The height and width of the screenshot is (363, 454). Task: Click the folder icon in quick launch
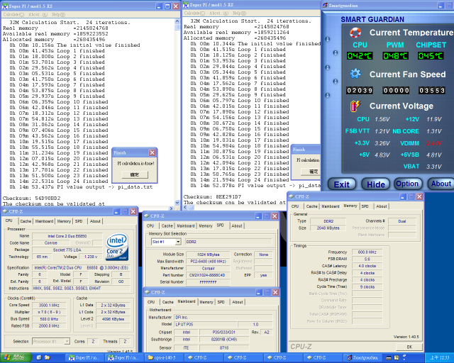click(48, 358)
